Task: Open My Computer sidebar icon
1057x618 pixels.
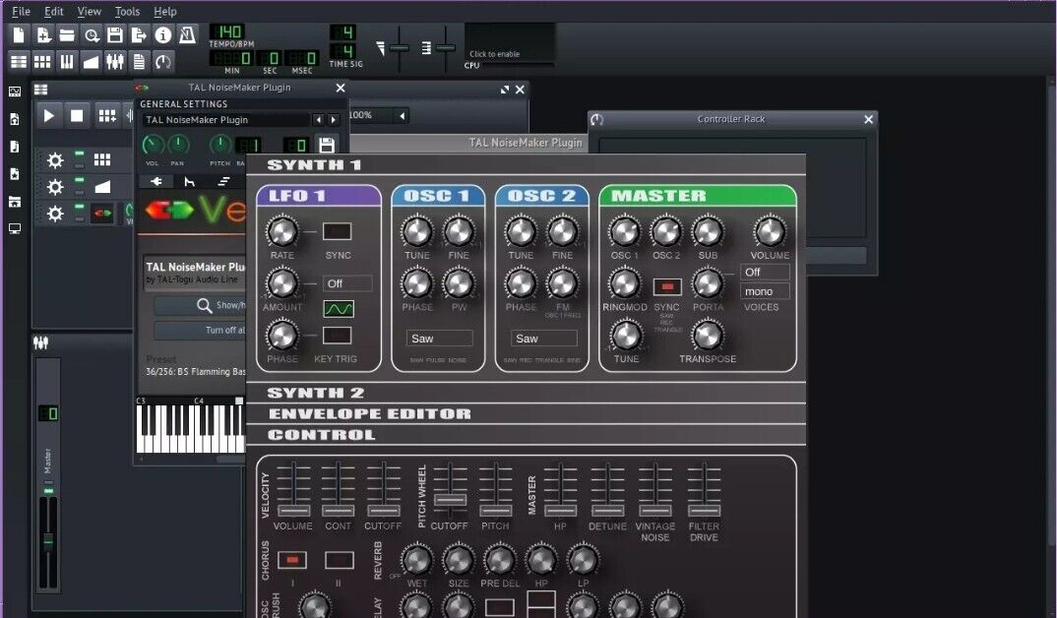Action: [14, 228]
